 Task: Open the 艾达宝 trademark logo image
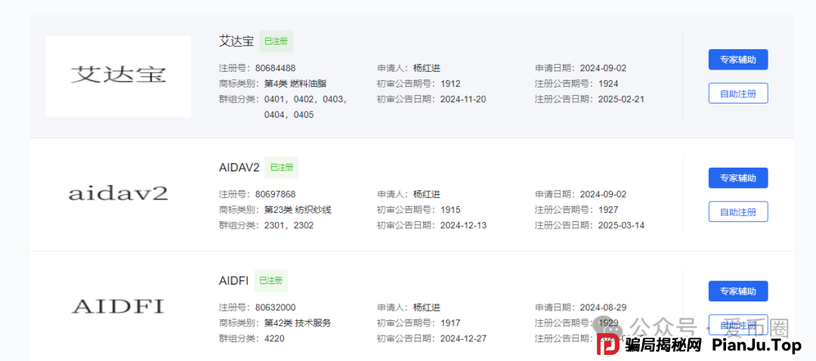pyautogui.click(x=118, y=76)
